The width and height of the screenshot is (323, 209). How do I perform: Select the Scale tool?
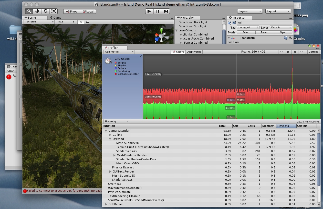[x=54, y=11]
